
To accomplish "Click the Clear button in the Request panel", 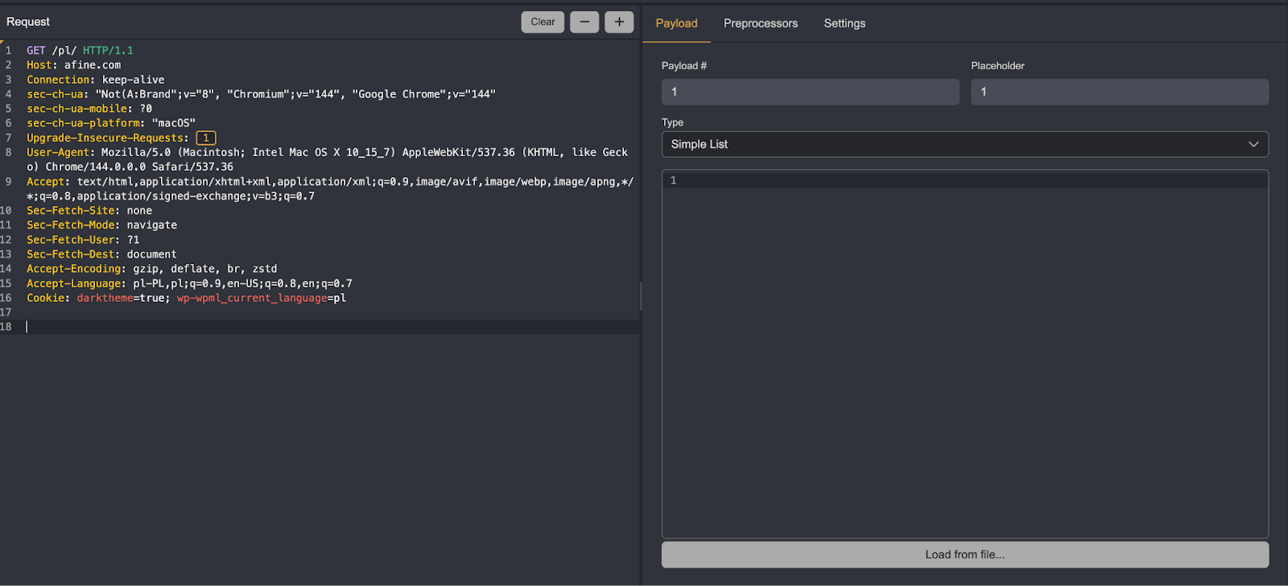I will click(x=543, y=22).
